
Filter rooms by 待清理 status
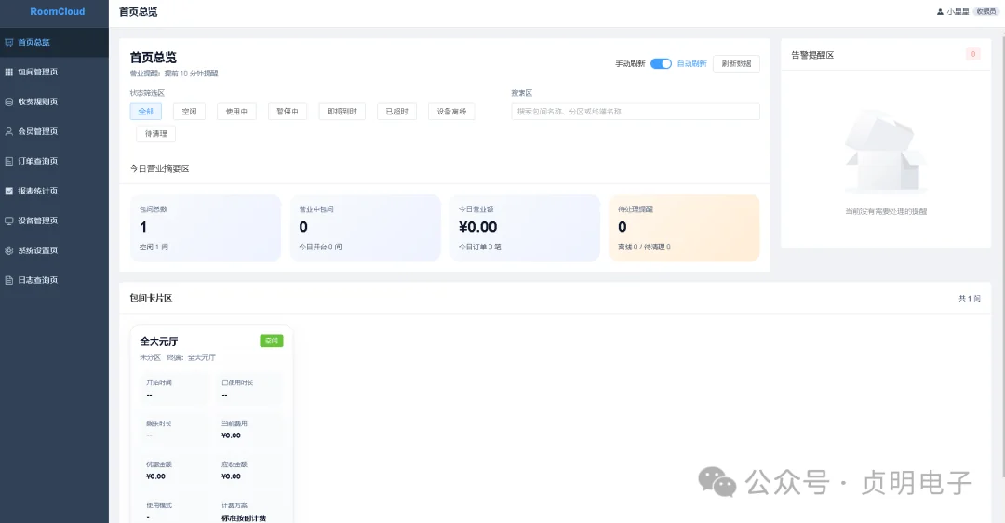pos(155,134)
